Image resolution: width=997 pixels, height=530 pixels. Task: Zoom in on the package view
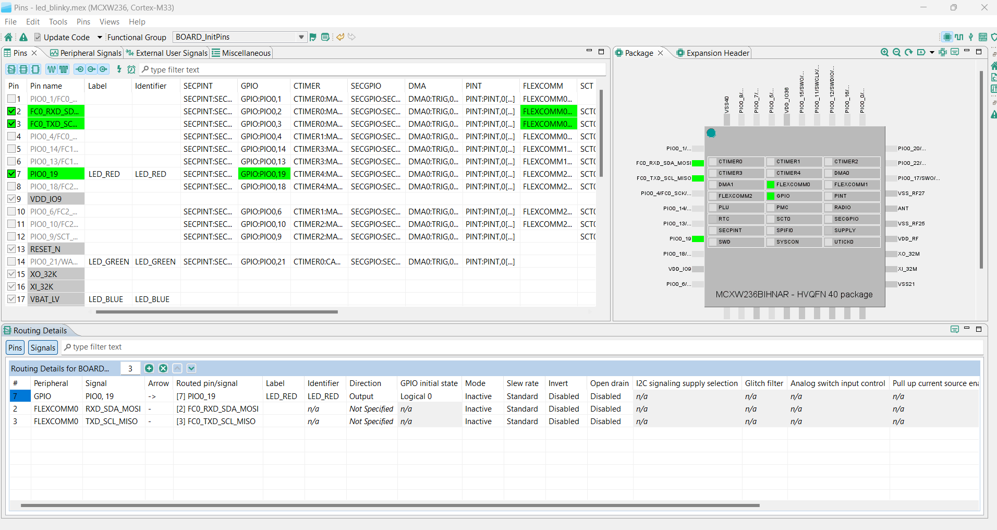tap(884, 52)
